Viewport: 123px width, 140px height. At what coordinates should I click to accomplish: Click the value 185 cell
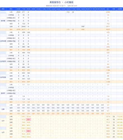(29, 73)
